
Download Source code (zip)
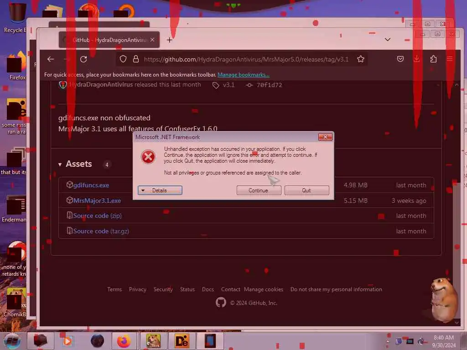point(98,216)
